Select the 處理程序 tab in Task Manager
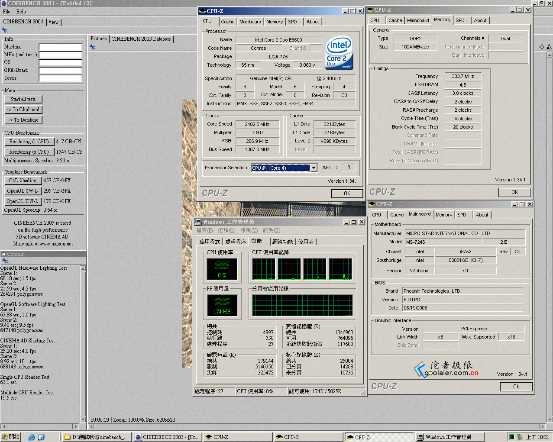The height and width of the screenshot is (442, 553). [x=236, y=242]
